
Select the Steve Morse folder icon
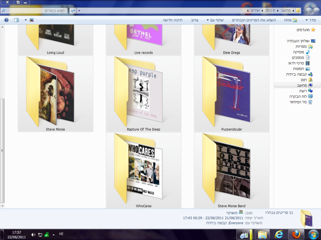coord(50,92)
